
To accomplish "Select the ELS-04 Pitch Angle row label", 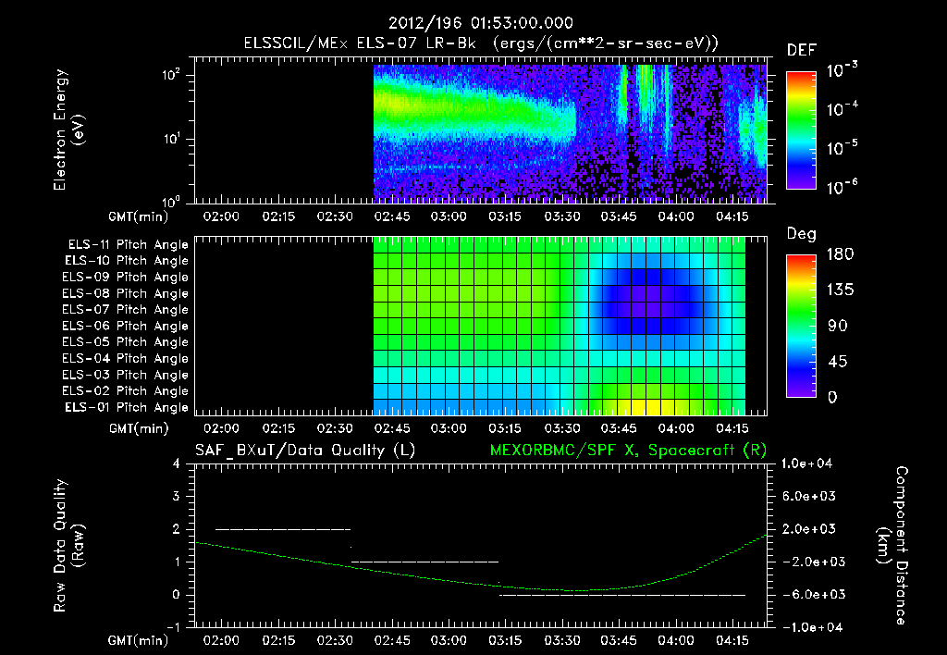I will [x=126, y=358].
